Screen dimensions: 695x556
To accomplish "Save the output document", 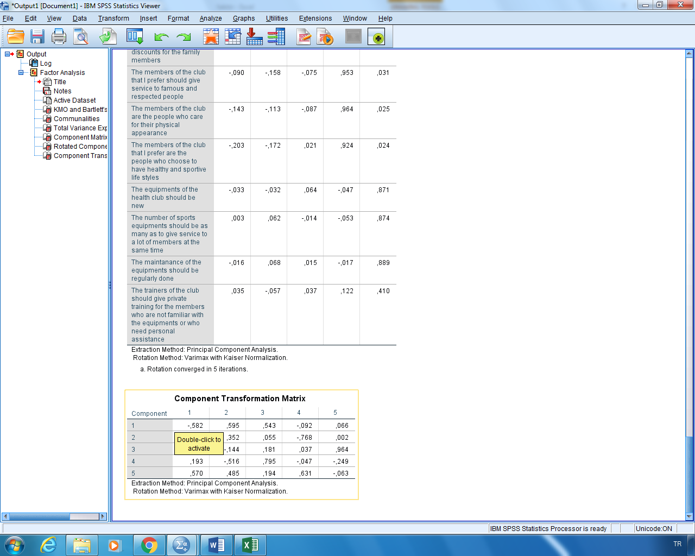I will click(37, 37).
